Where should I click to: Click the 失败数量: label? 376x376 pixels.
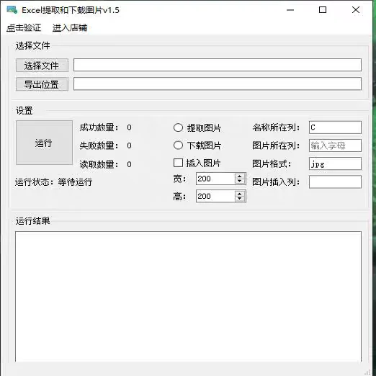[x=99, y=146]
